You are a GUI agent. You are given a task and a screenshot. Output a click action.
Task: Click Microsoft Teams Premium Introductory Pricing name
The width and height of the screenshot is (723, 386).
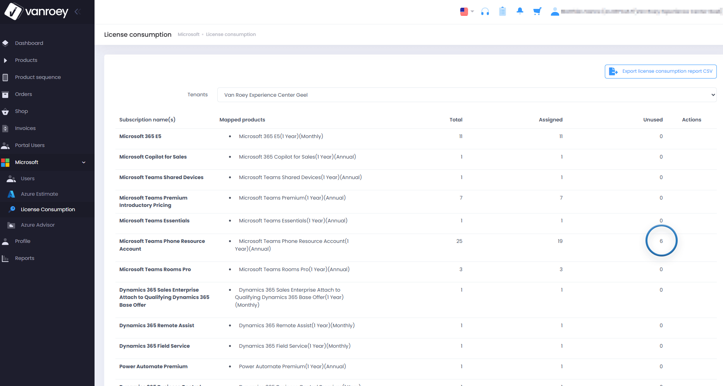pyautogui.click(x=153, y=202)
